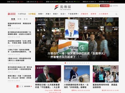Click the Storm Media logo
Screen dimensions: 125x93
tap(63, 7)
